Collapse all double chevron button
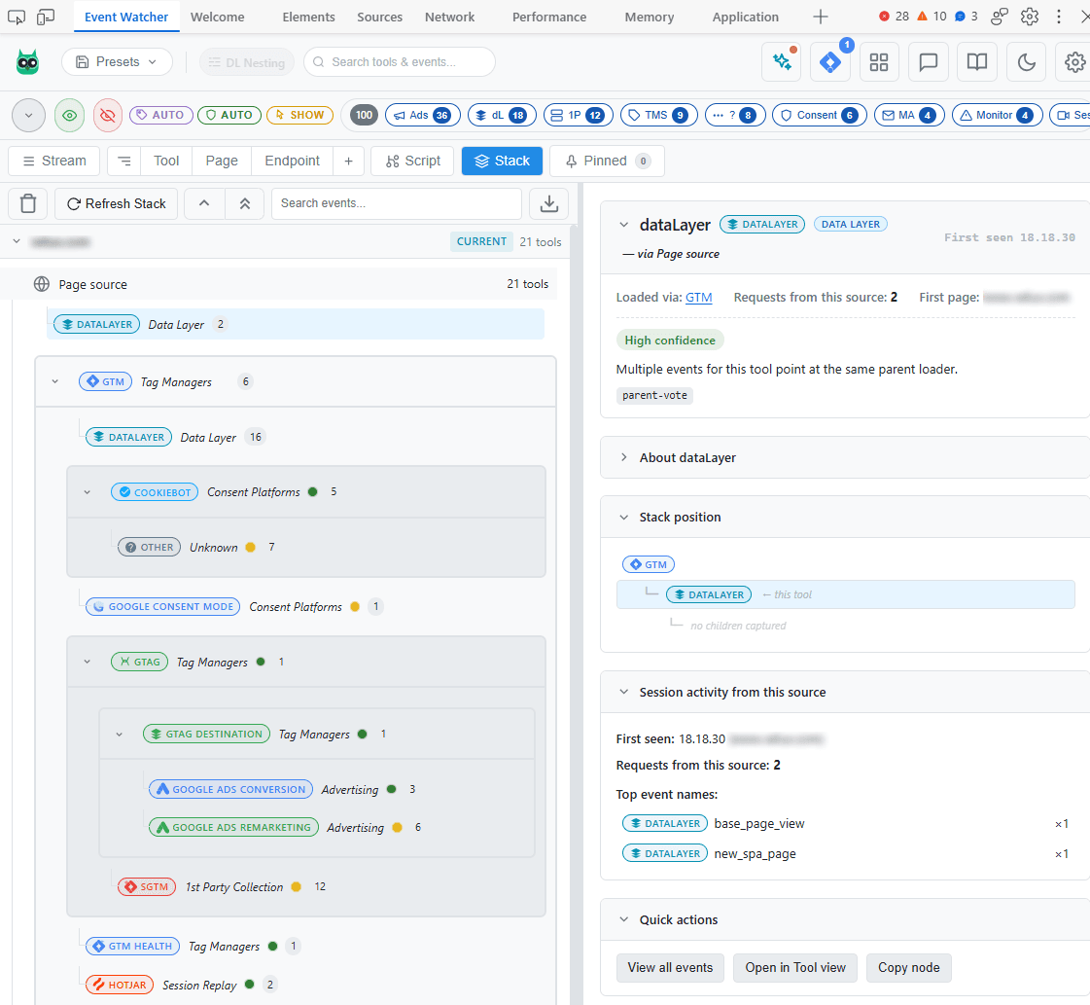Image resolution: width=1090 pixels, height=1005 pixels. [x=245, y=203]
